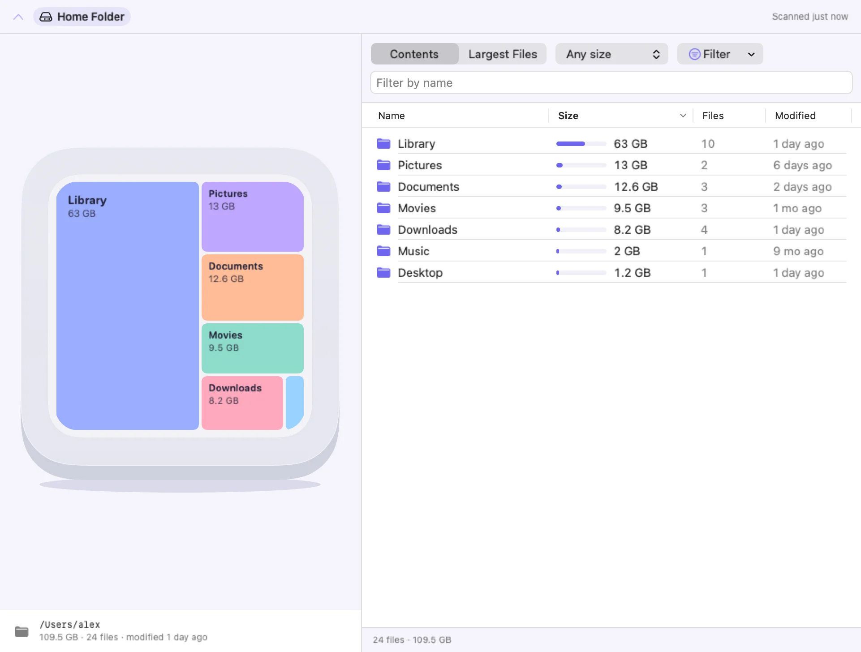Switch to the Largest Files tab

point(503,54)
